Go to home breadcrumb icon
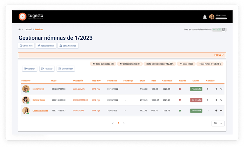This screenshot has width=244, height=147. pos(19,30)
